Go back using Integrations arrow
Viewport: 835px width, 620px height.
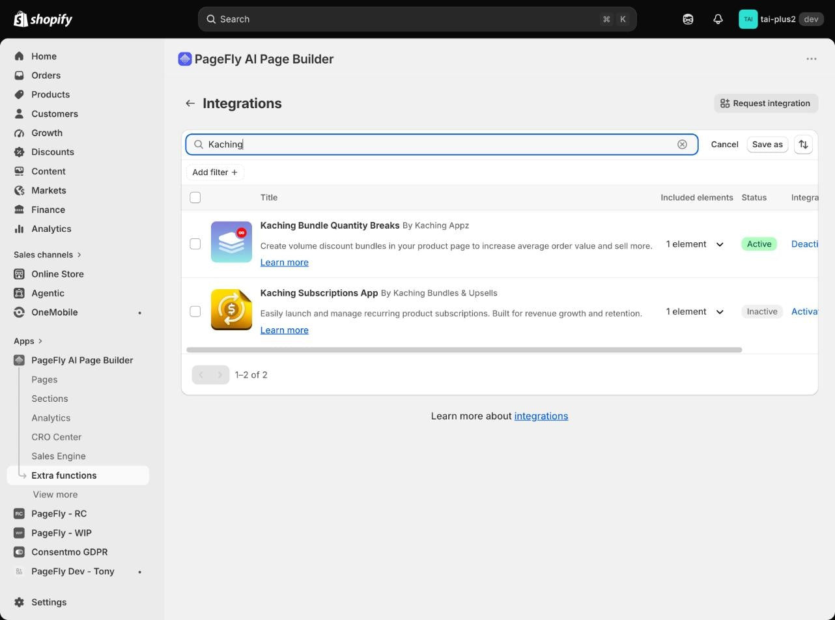point(190,103)
